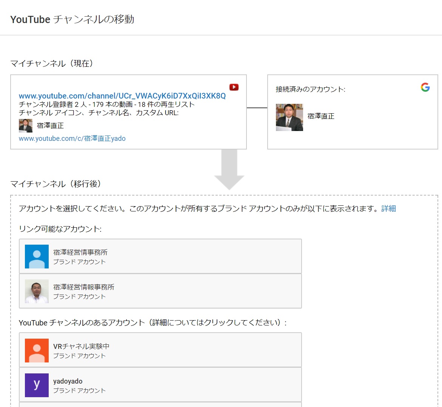442x407 pixels.
Task: Click the text チャンネル登録者 2 人 - 179 本の動画
Action: [75, 104]
